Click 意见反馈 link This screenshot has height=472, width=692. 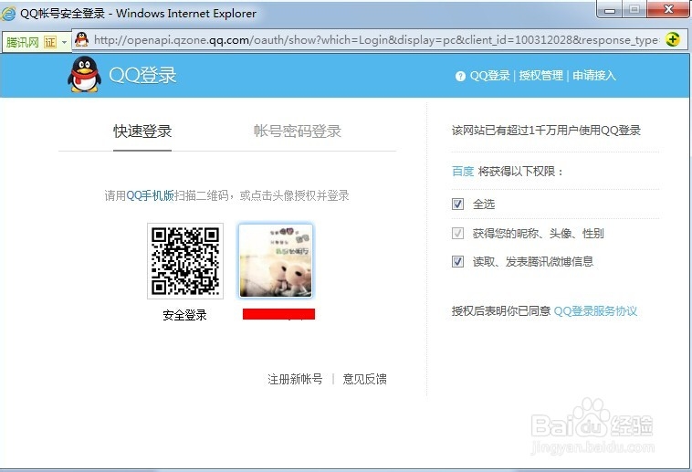[364, 379]
